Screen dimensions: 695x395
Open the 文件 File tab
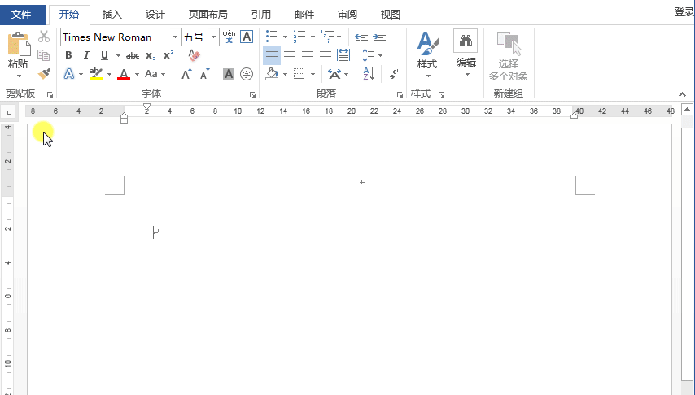pyautogui.click(x=22, y=15)
